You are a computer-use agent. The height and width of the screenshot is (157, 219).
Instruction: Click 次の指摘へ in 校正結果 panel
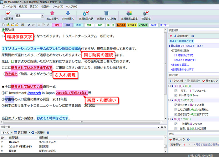(x=181, y=36)
